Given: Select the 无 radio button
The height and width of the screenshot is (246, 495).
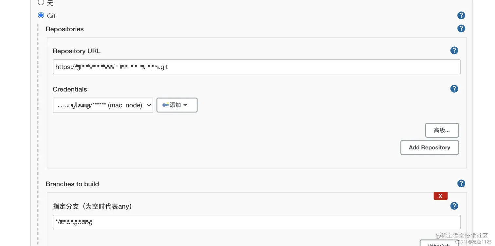Looking at the screenshot, I should [41, 3].
